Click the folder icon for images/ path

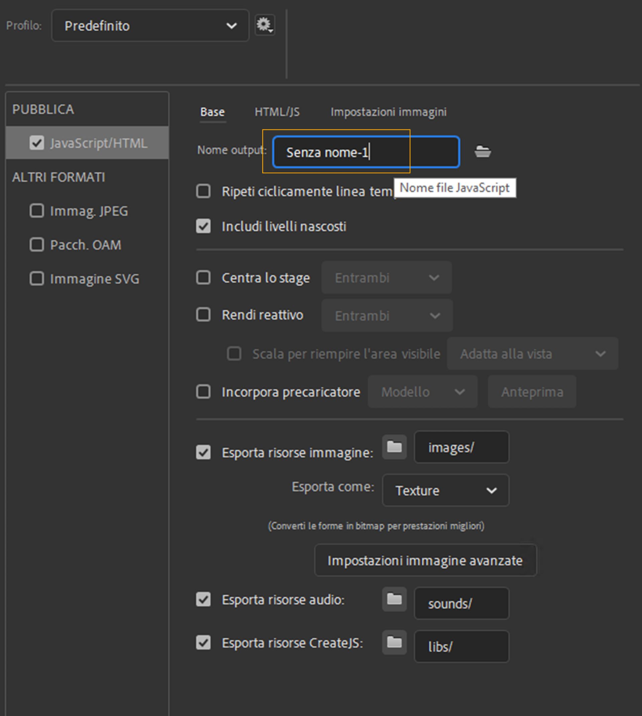pyautogui.click(x=394, y=447)
